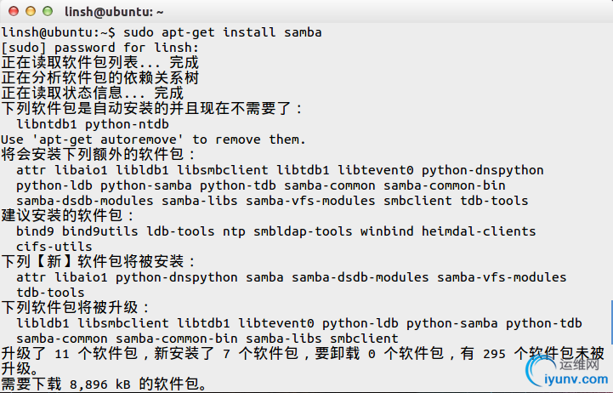Click 'tdb-tools' in the extra packages line
The width and height of the screenshot is (613, 393).
[494, 201]
